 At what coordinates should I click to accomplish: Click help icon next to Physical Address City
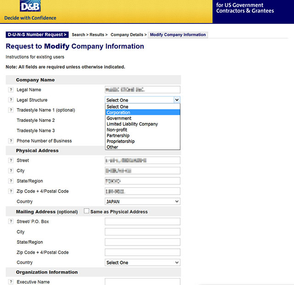click(11, 170)
